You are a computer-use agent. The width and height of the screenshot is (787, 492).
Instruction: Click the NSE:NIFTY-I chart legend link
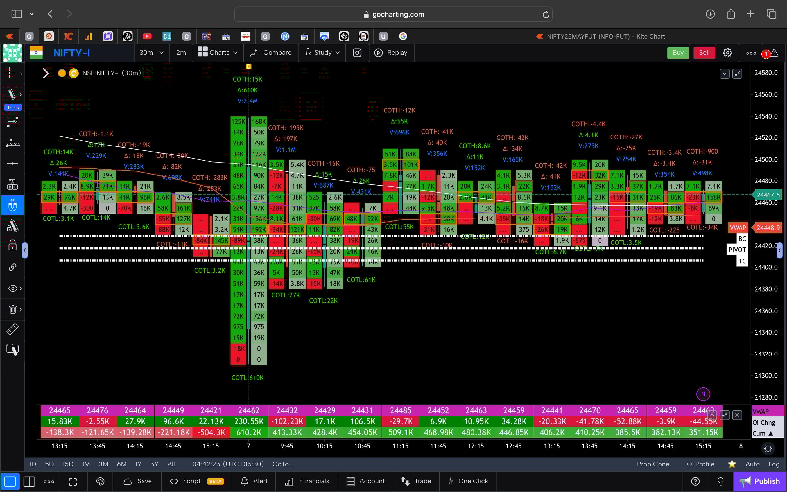[x=112, y=73]
